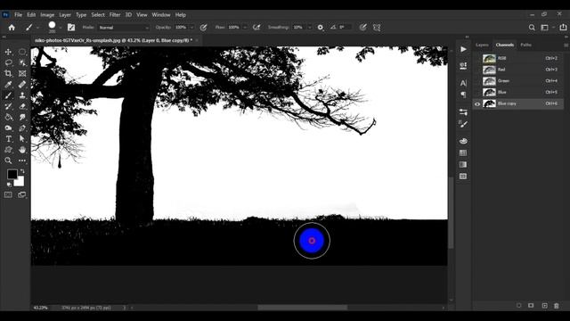
Task: Open the Opacity slider dropdown arrow
Action: [x=192, y=28]
